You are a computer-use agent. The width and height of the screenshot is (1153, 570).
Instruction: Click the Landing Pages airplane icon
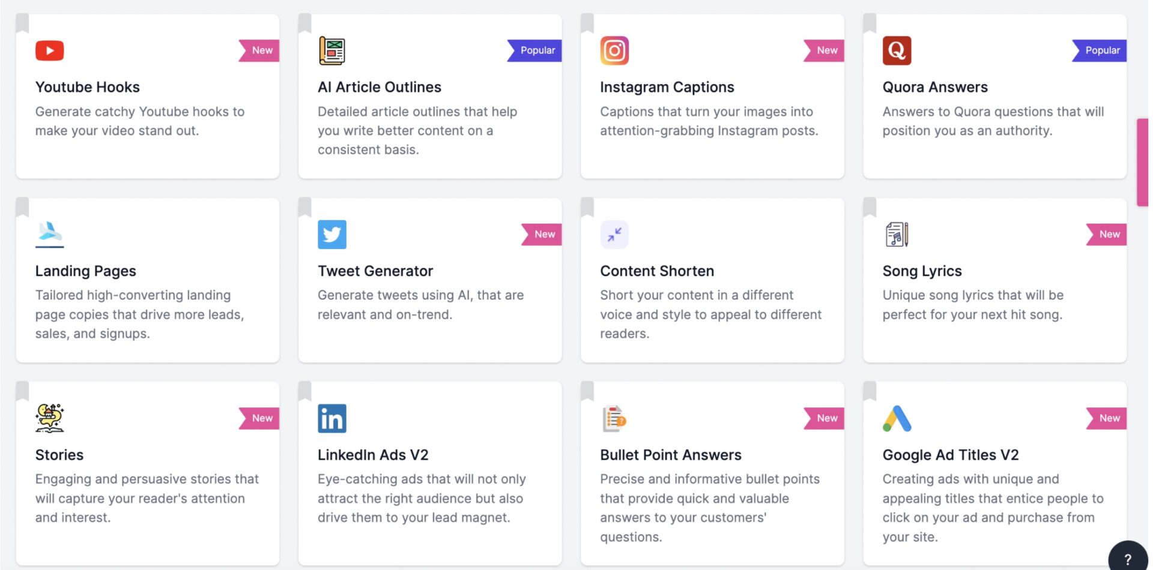coord(49,233)
